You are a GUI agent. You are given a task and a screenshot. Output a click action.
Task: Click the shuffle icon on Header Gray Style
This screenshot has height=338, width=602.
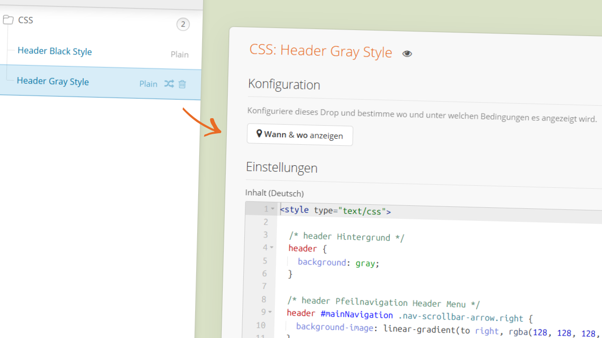point(169,84)
